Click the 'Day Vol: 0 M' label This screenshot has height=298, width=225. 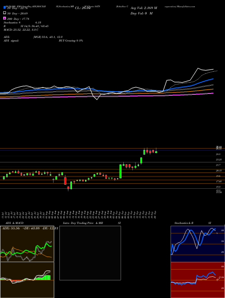[x=141, y=13]
